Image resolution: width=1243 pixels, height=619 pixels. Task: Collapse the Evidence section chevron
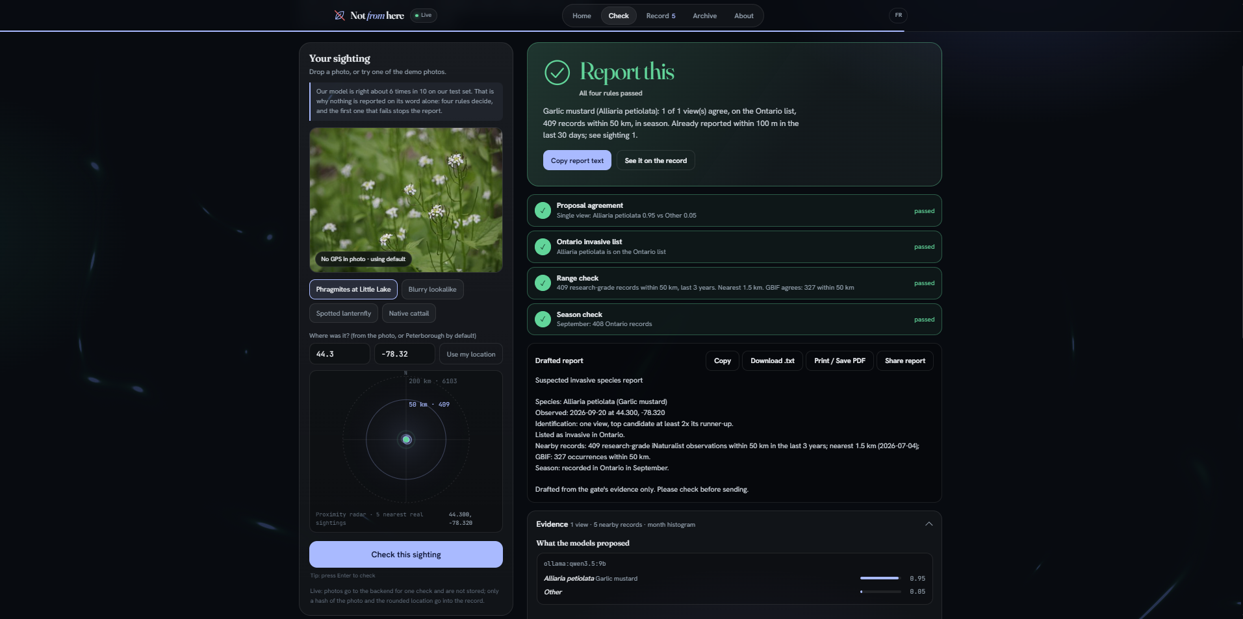click(x=929, y=524)
